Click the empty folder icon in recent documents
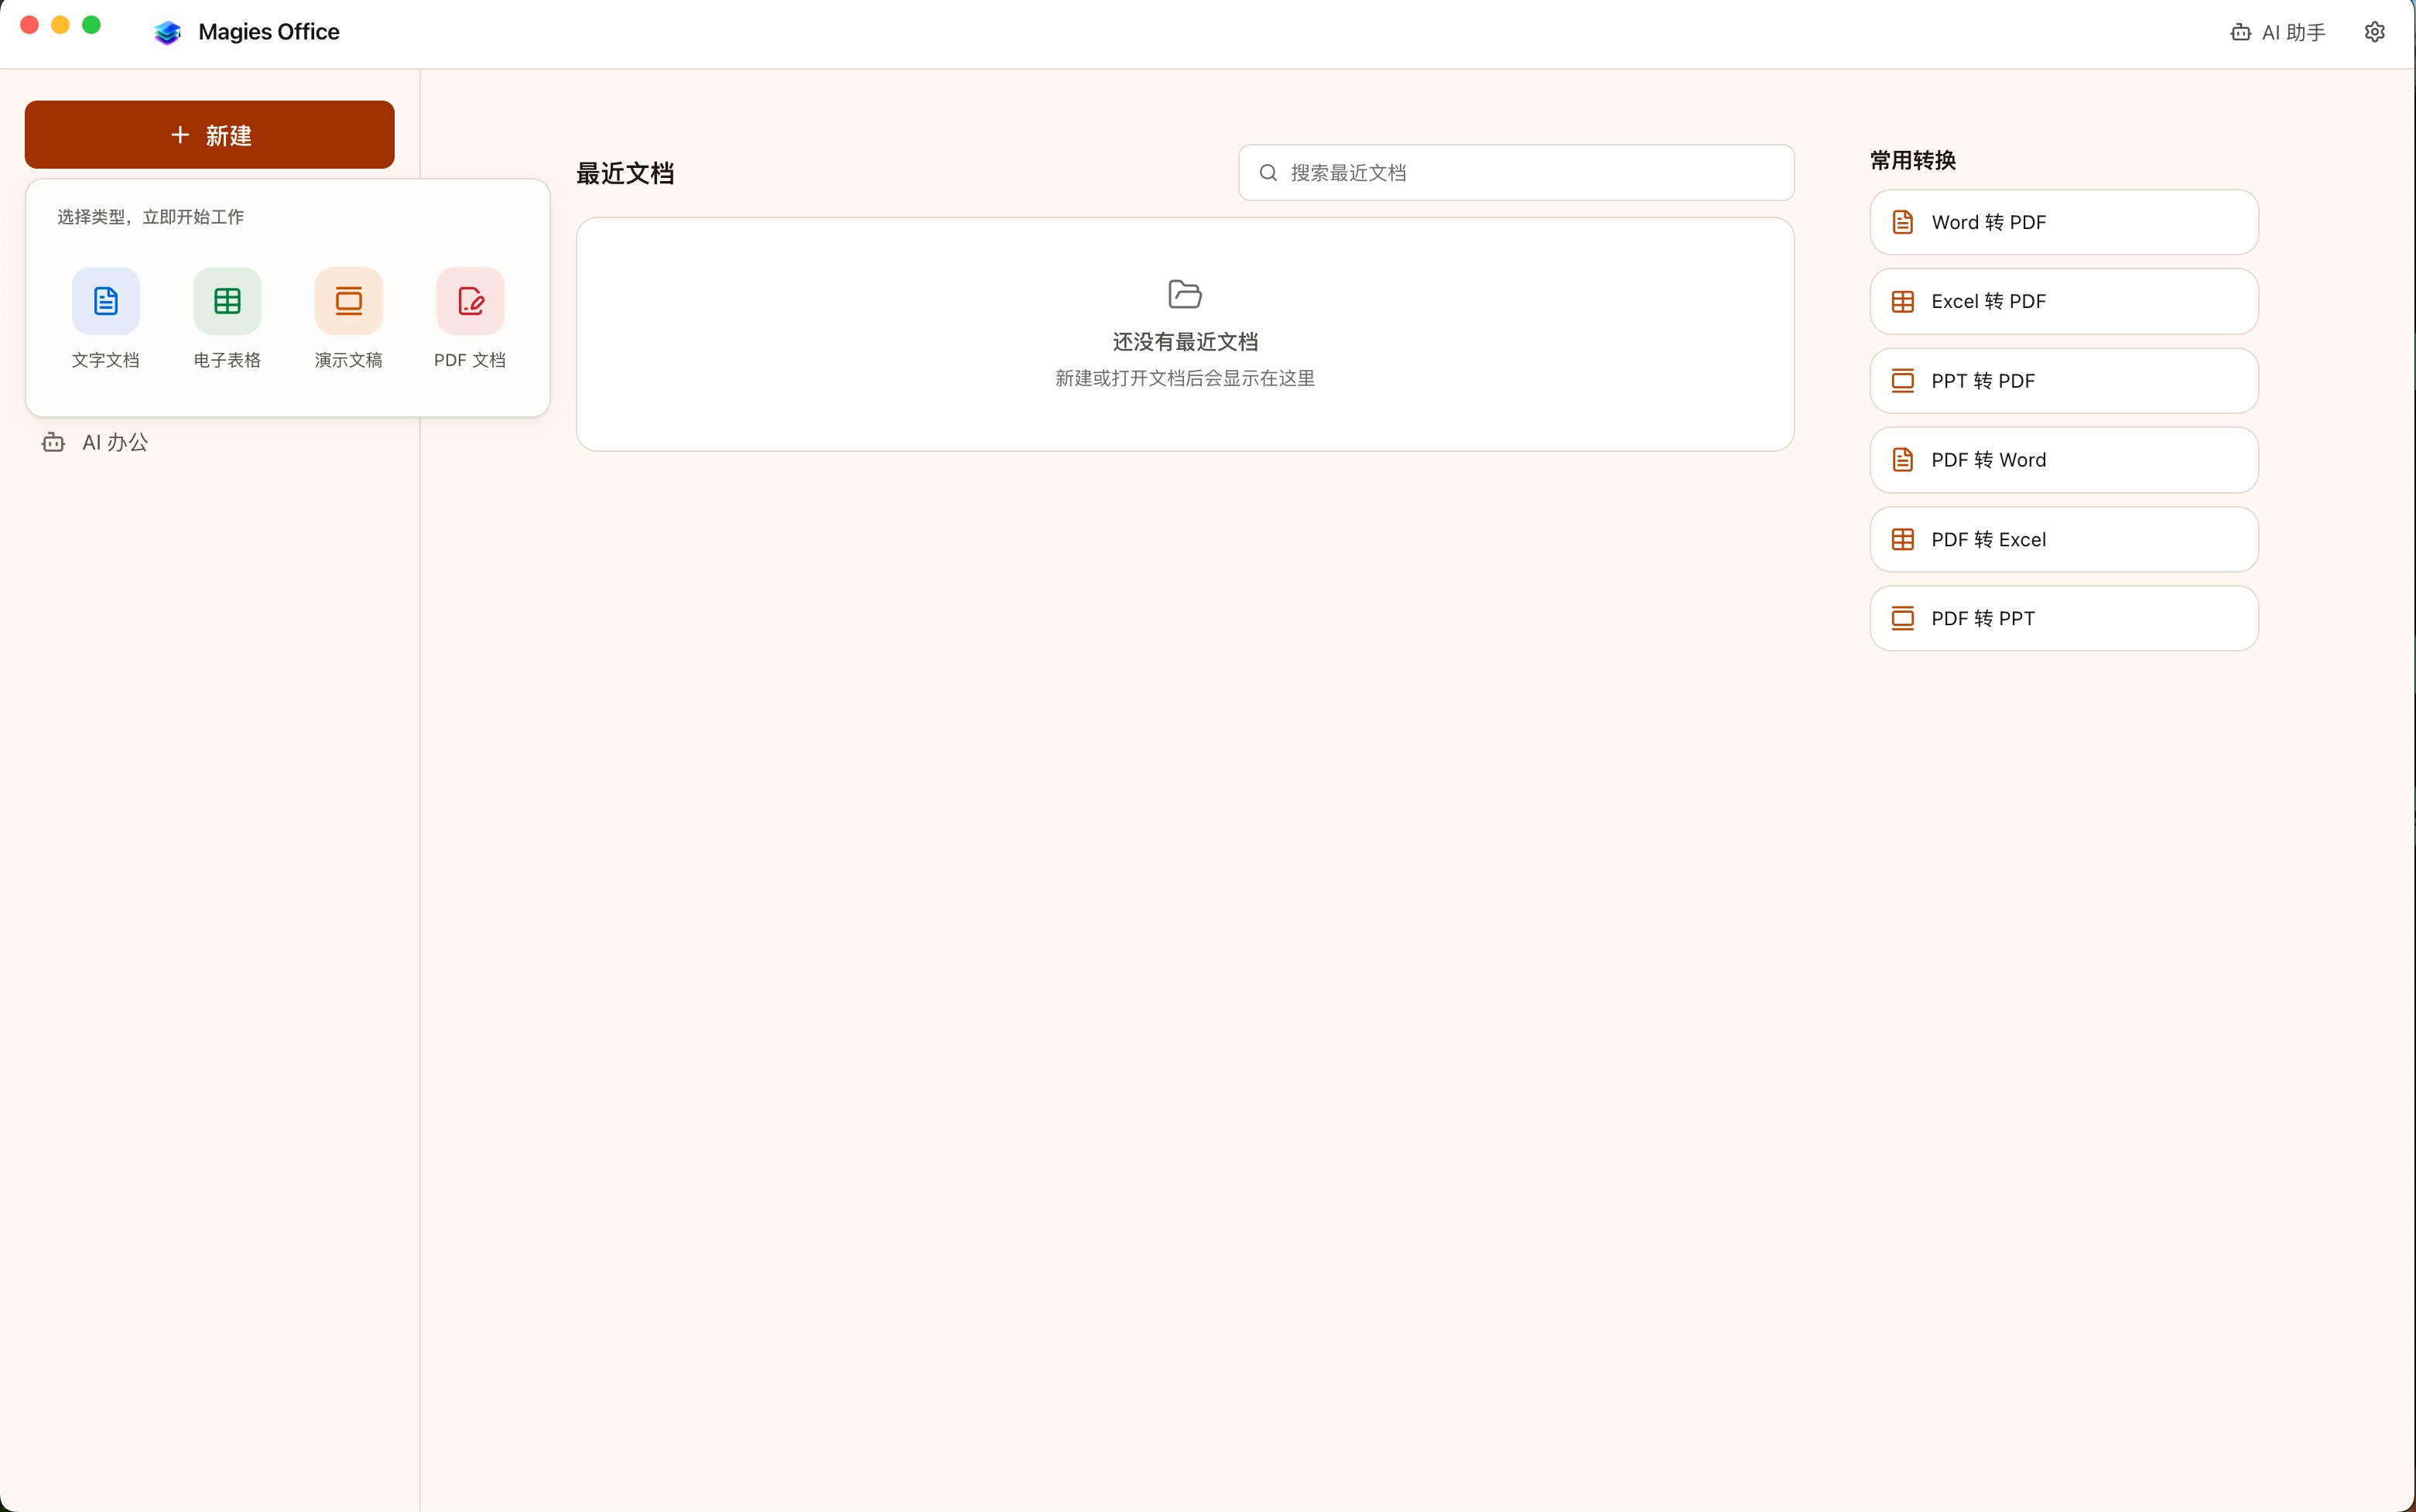Screen dimensions: 2416x1512 [x=1185, y=294]
